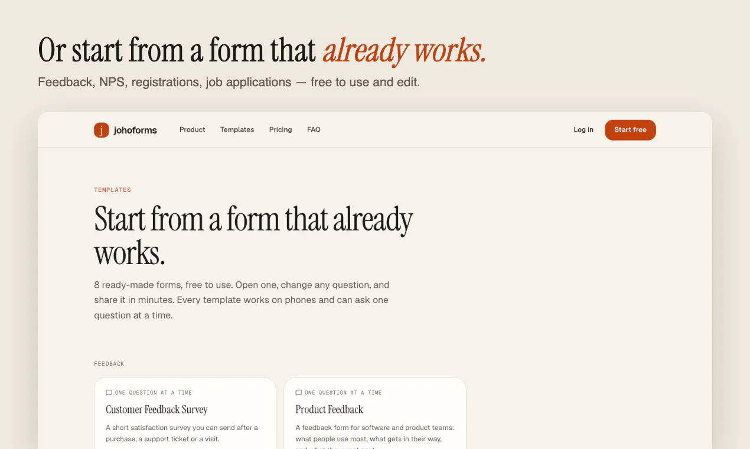This screenshot has height=449, width=750.
Task: Go to the Pricing page
Action: [281, 129]
